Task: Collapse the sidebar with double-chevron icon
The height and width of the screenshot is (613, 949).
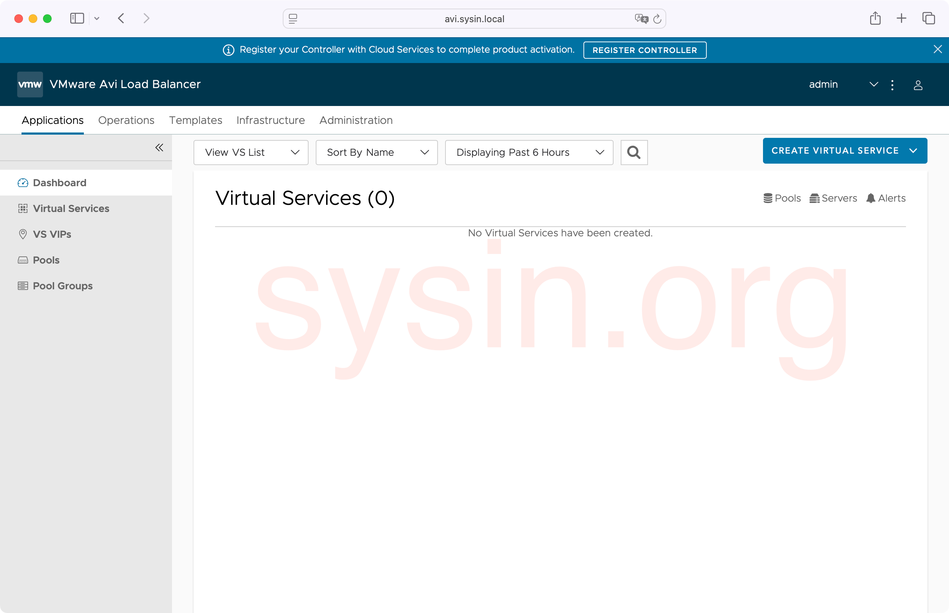Action: (x=159, y=148)
